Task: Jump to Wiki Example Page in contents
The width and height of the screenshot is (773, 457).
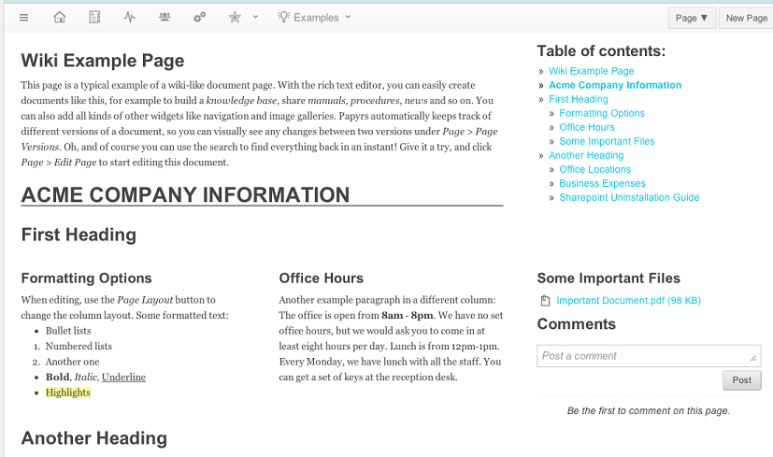Action: tap(591, 71)
